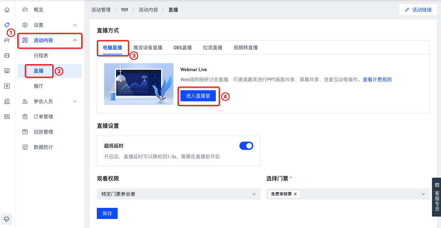Expand the 设置 menu chevron
The height and width of the screenshot is (228, 441).
(75, 25)
